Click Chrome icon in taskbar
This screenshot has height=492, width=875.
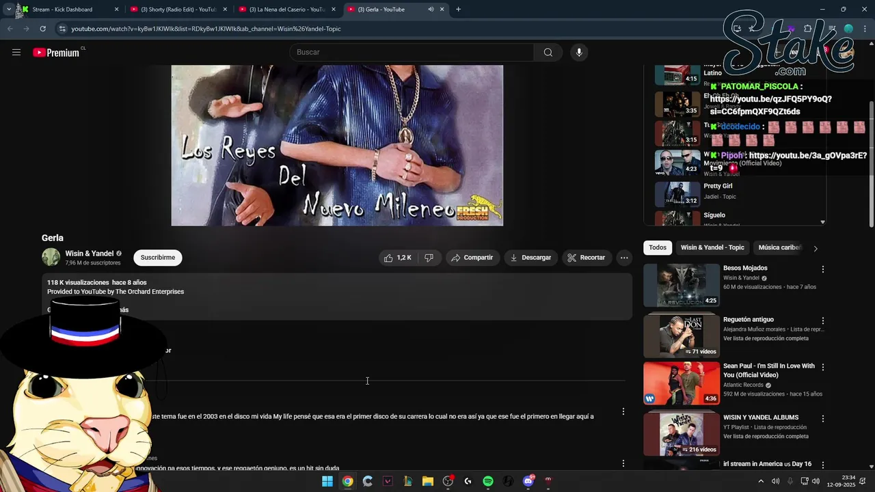347,481
